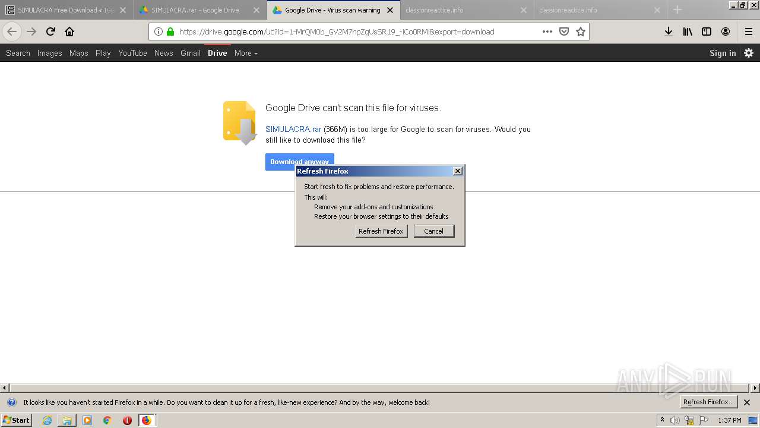760x428 pixels.
Task: Click the Download anyway button
Action: click(299, 161)
